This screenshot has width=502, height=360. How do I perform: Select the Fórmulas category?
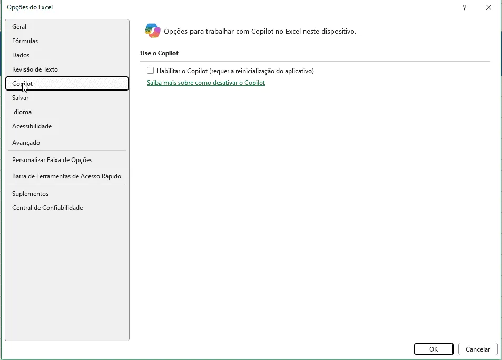coord(67,41)
